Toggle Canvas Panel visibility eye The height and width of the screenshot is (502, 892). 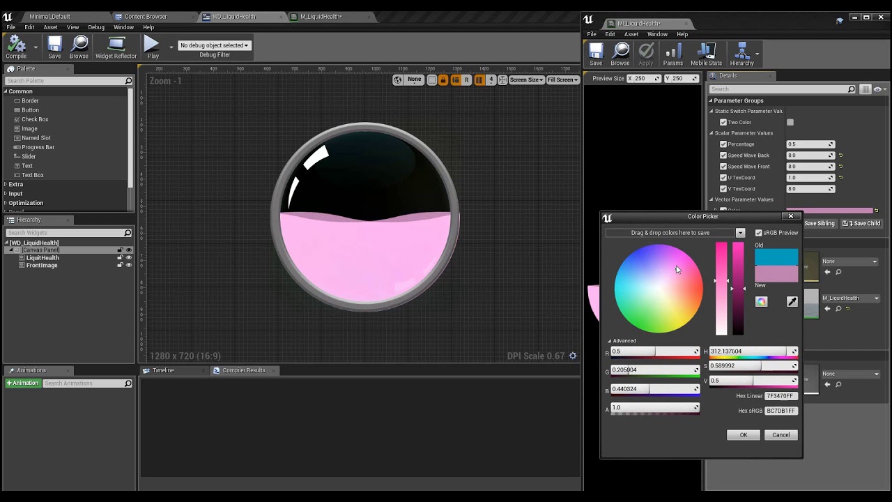point(129,250)
